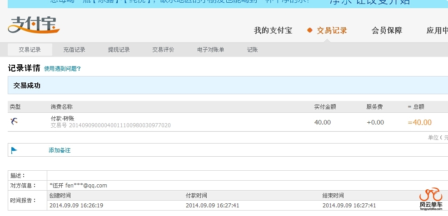View the 交易评价 tab
The width and height of the screenshot is (448, 216).
coord(163,50)
